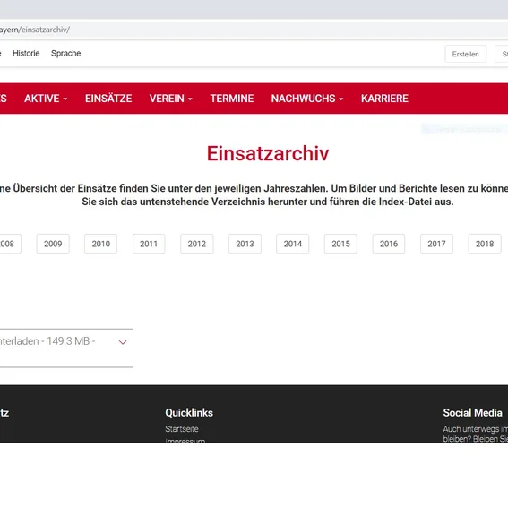Viewport: 508px width, 508px height.
Task: Open the 2017 archive year
Action: coord(436,244)
